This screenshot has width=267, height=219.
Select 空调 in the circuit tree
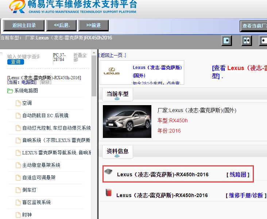point(27,103)
